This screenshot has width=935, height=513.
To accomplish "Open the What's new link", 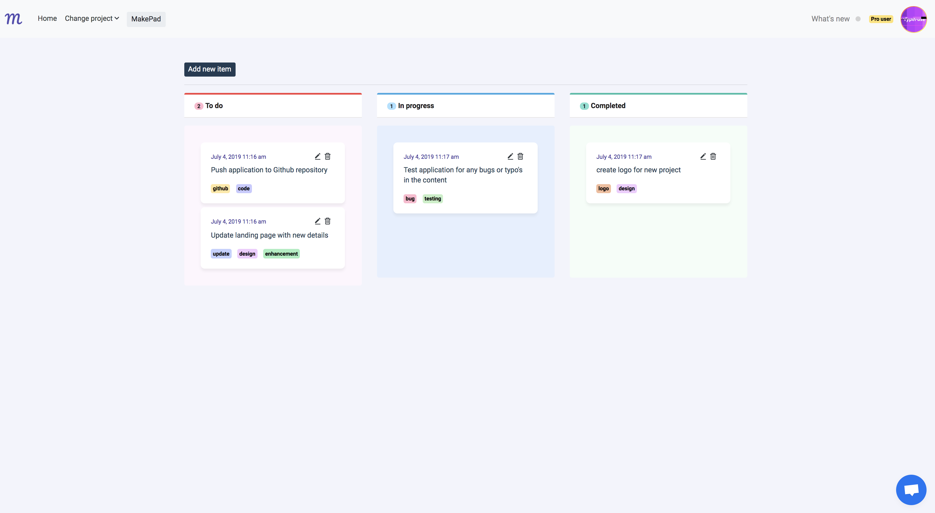I will [830, 19].
